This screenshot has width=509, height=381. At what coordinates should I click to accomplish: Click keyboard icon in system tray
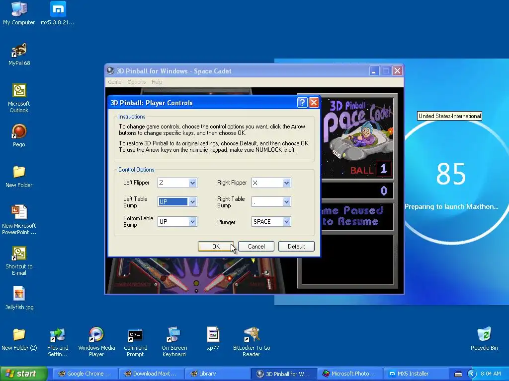(x=458, y=374)
